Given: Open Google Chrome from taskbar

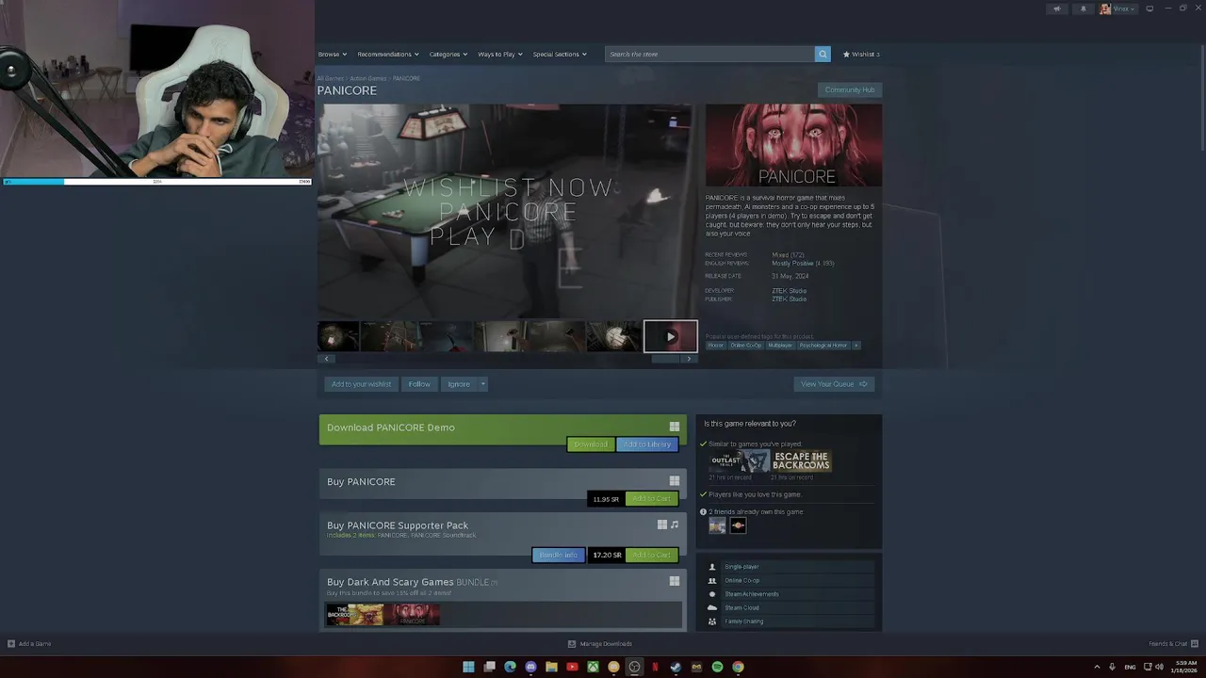Looking at the screenshot, I should pyautogui.click(x=738, y=667).
